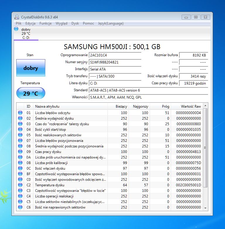
Task: Open the Pomoc menu
Action: tap(88, 23)
